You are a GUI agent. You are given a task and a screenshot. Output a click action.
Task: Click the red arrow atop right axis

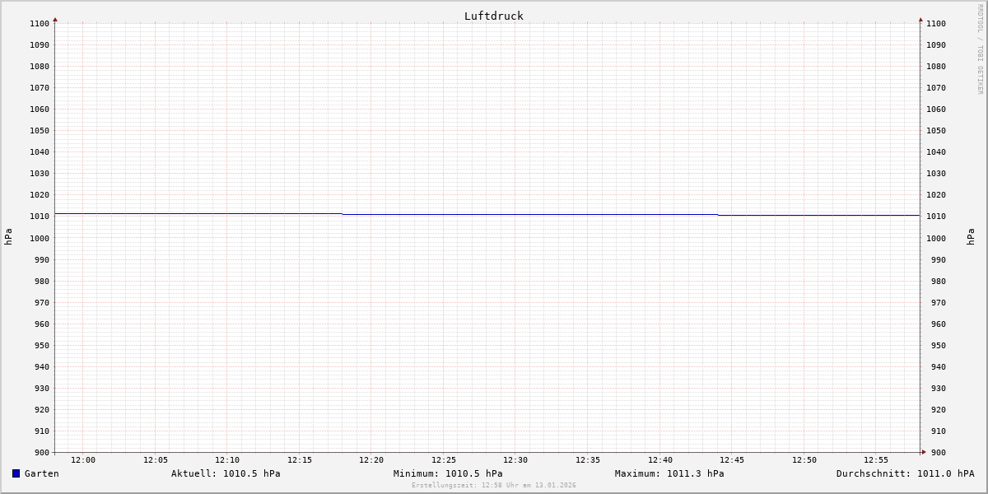(x=920, y=19)
